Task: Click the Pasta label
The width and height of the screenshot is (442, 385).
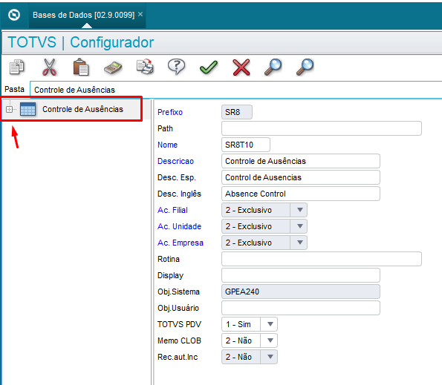Action: point(14,89)
